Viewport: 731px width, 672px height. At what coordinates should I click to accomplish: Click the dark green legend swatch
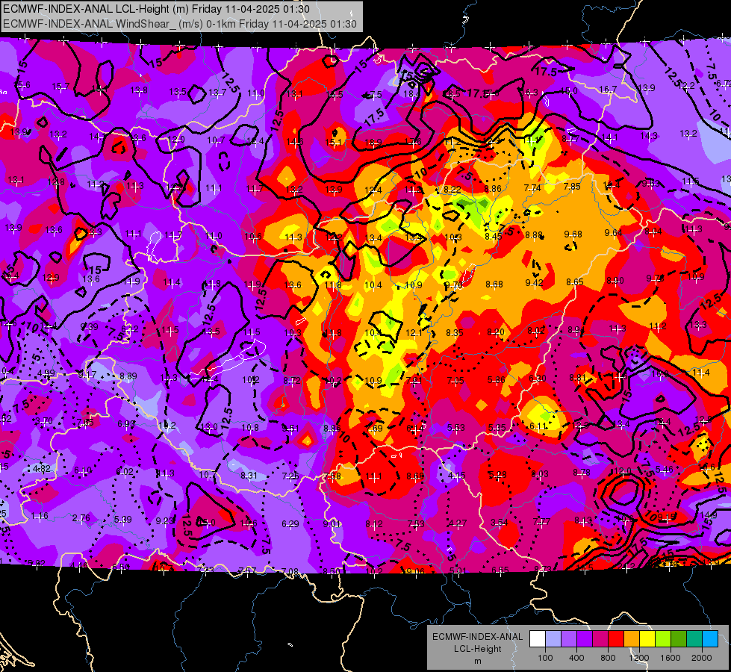tap(679, 638)
